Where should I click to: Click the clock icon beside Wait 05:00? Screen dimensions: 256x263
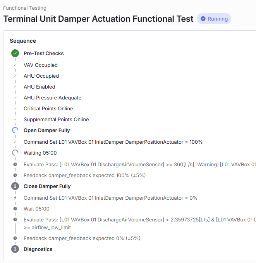pos(15,209)
